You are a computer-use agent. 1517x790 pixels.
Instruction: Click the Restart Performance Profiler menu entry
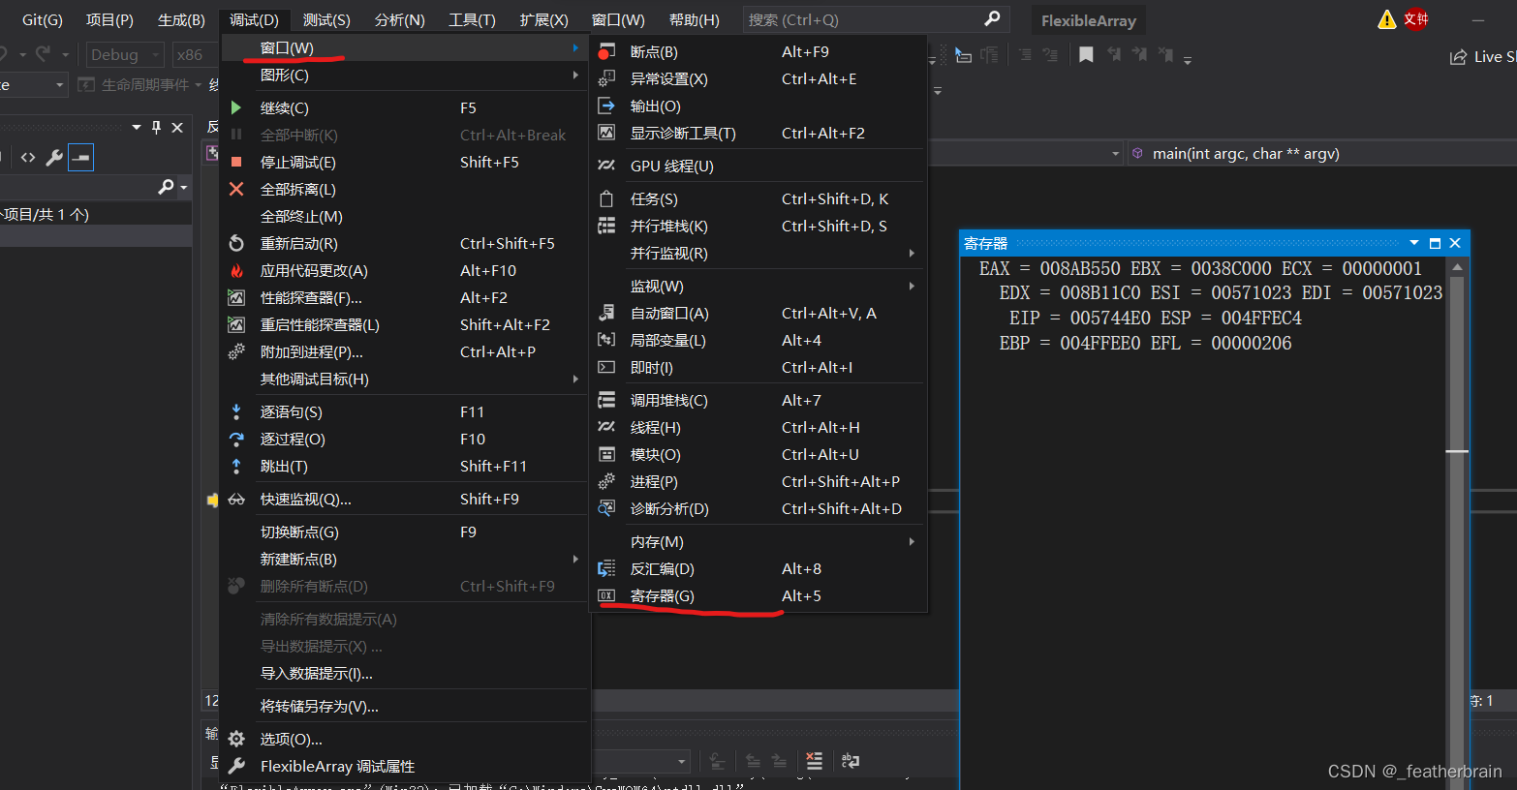(x=405, y=324)
